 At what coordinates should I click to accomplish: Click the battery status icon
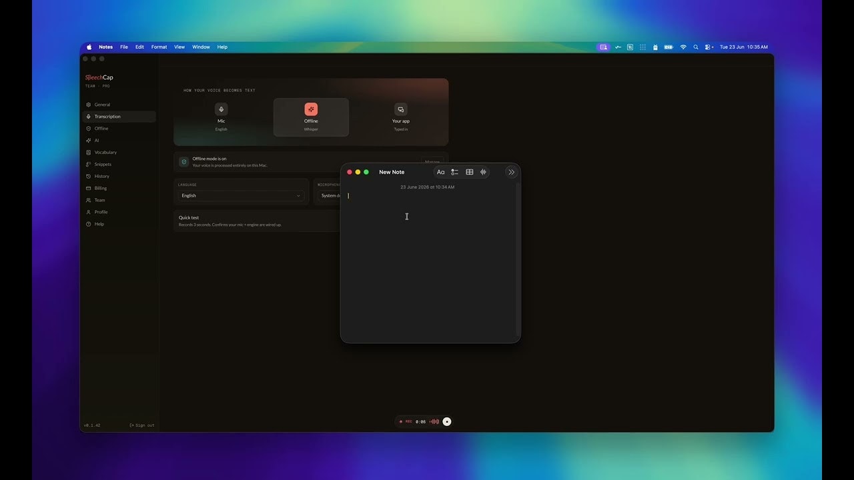point(669,47)
